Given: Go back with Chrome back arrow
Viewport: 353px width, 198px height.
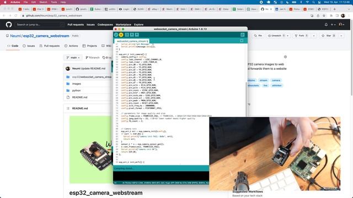Looking at the screenshot, I should pyautogui.click(x=4, y=15).
